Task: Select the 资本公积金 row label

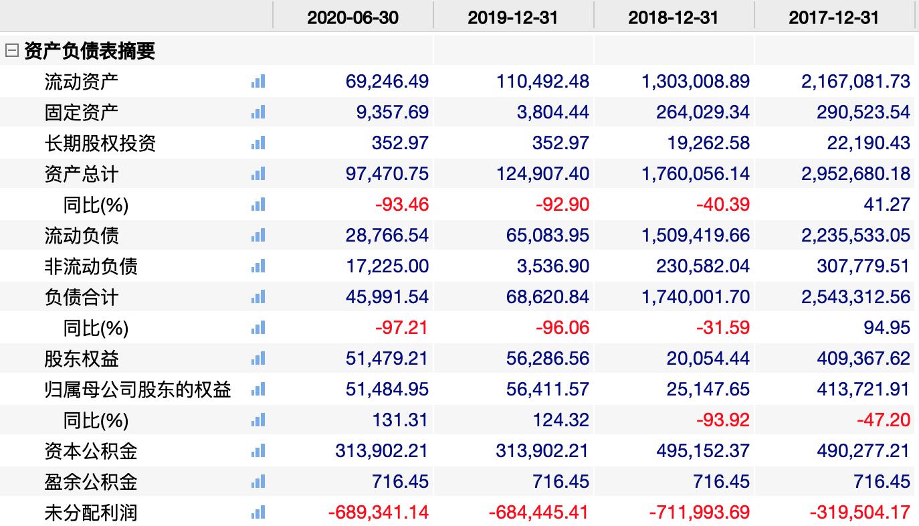Action: 91,451
